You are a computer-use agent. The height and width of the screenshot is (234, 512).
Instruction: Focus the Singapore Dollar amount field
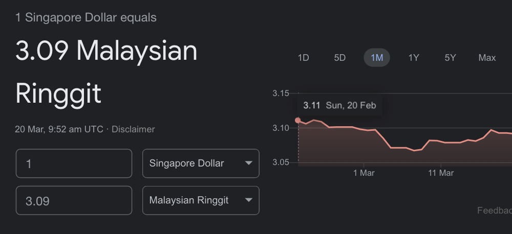tap(74, 163)
